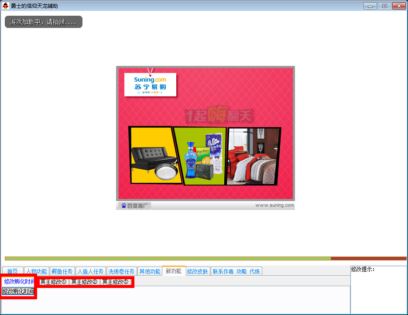Viewport: 408px width, 315px height.
Task: Open the 其他功能 tab
Action: coord(150,271)
